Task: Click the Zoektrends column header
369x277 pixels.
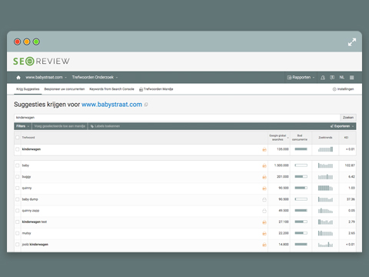Action: 325,138
